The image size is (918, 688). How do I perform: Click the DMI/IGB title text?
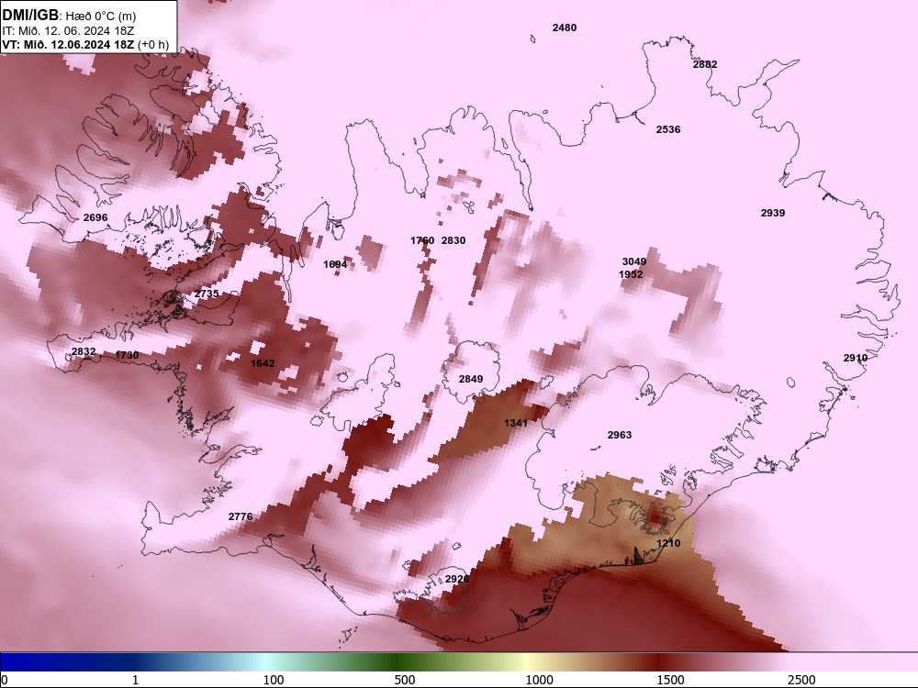30,16
